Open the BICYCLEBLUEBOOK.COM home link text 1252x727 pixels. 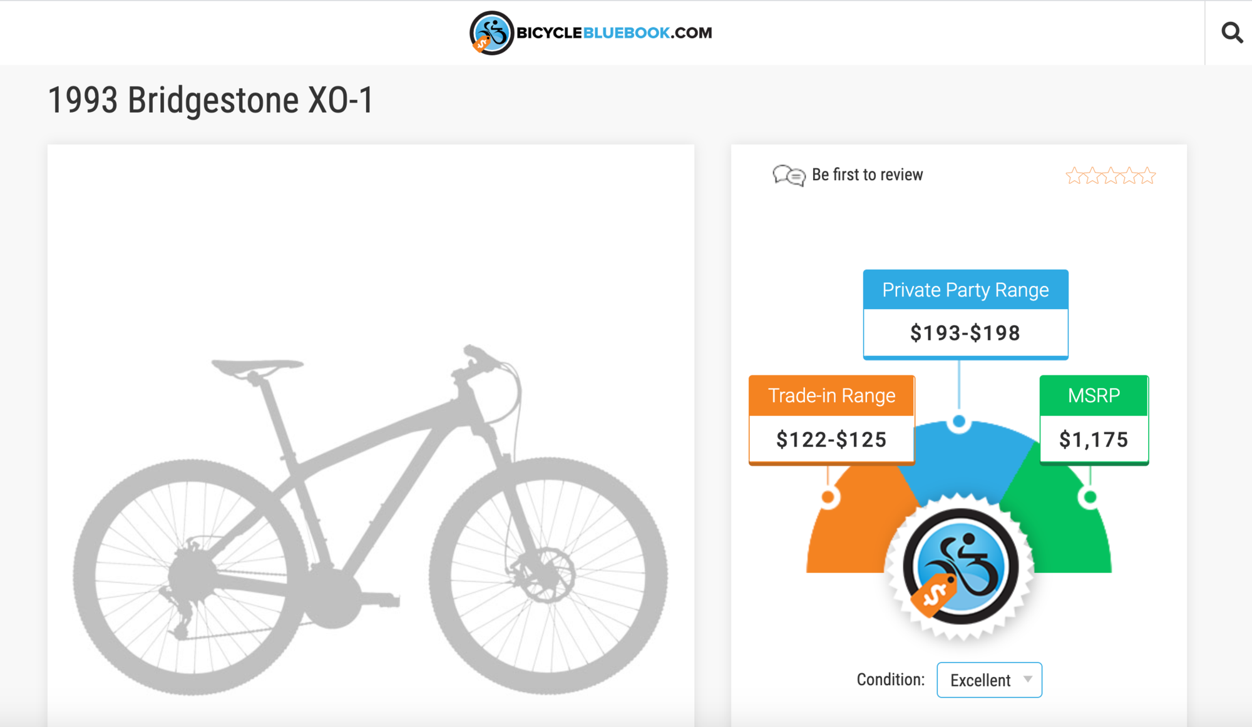click(614, 33)
